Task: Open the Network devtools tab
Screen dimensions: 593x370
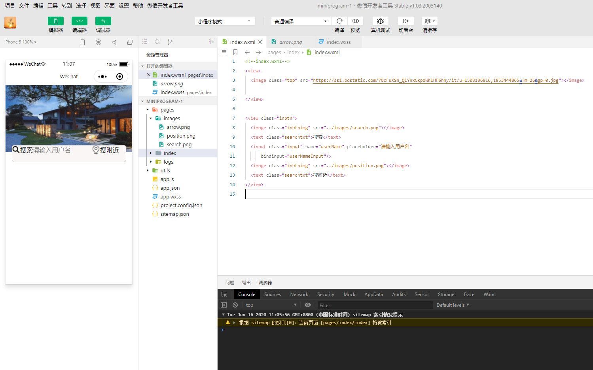Action: (x=299, y=294)
